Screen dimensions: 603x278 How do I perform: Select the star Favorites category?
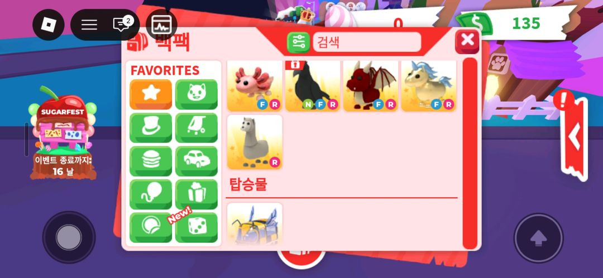(151, 95)
